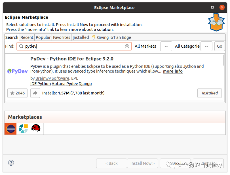230x175 pixels.
Task: Click the Install Now button
Action: pyautogui.click(x=142, y=163)
